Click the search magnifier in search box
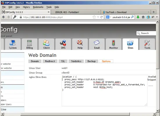 (132, 17)
